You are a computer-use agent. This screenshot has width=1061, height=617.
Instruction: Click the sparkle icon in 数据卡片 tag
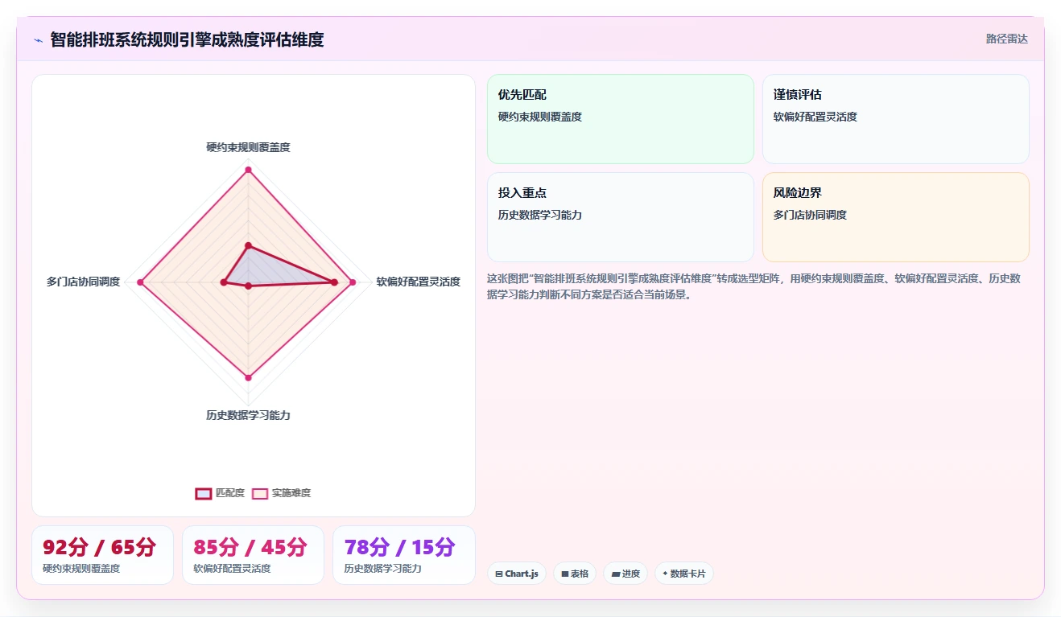(x=665, y=574)
